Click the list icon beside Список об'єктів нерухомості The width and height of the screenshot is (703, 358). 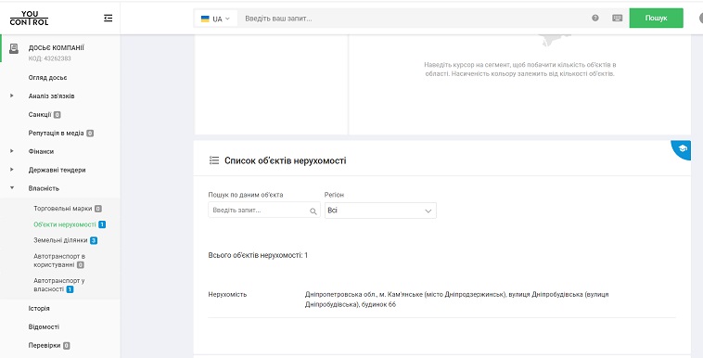coord(214,160)
